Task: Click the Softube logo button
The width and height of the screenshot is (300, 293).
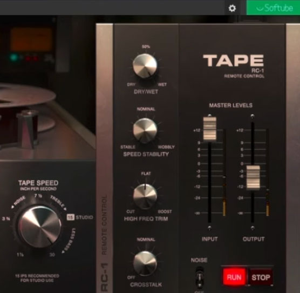Action: coord(274,8)
